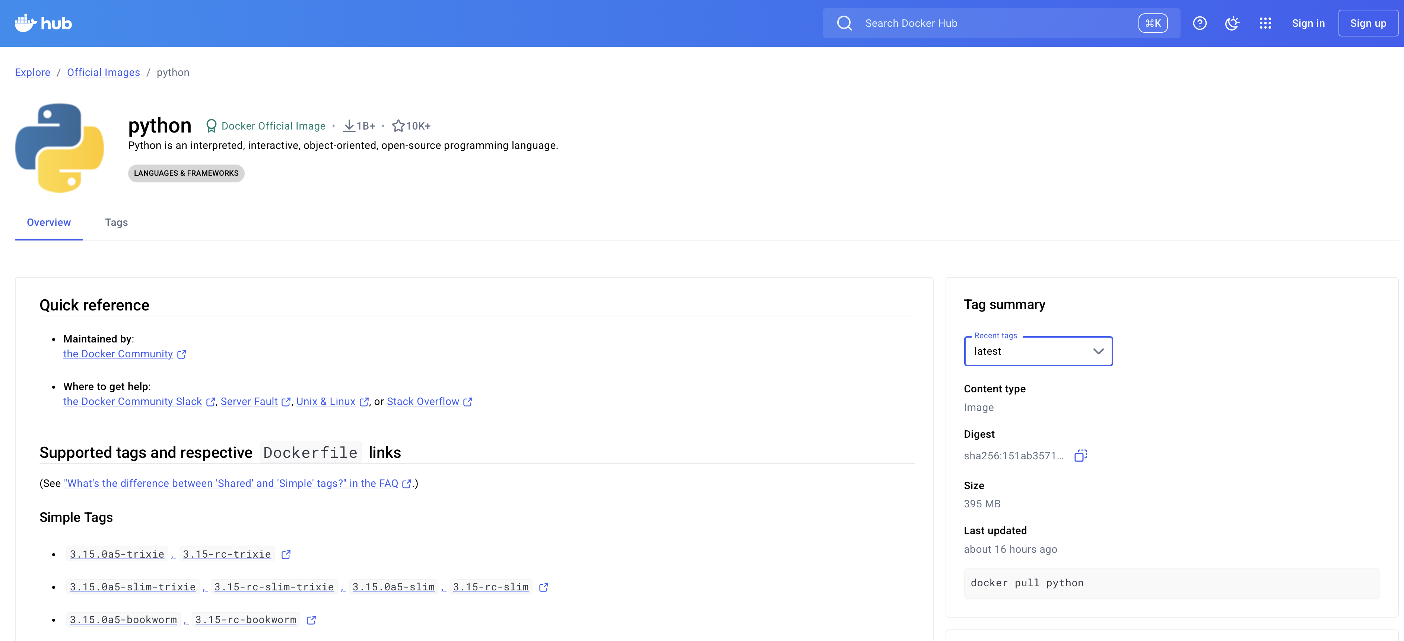This screenshot has height=641, width=1404.
Task: Click the 3.15.0a5-slim tag
Action: point(394,587)
